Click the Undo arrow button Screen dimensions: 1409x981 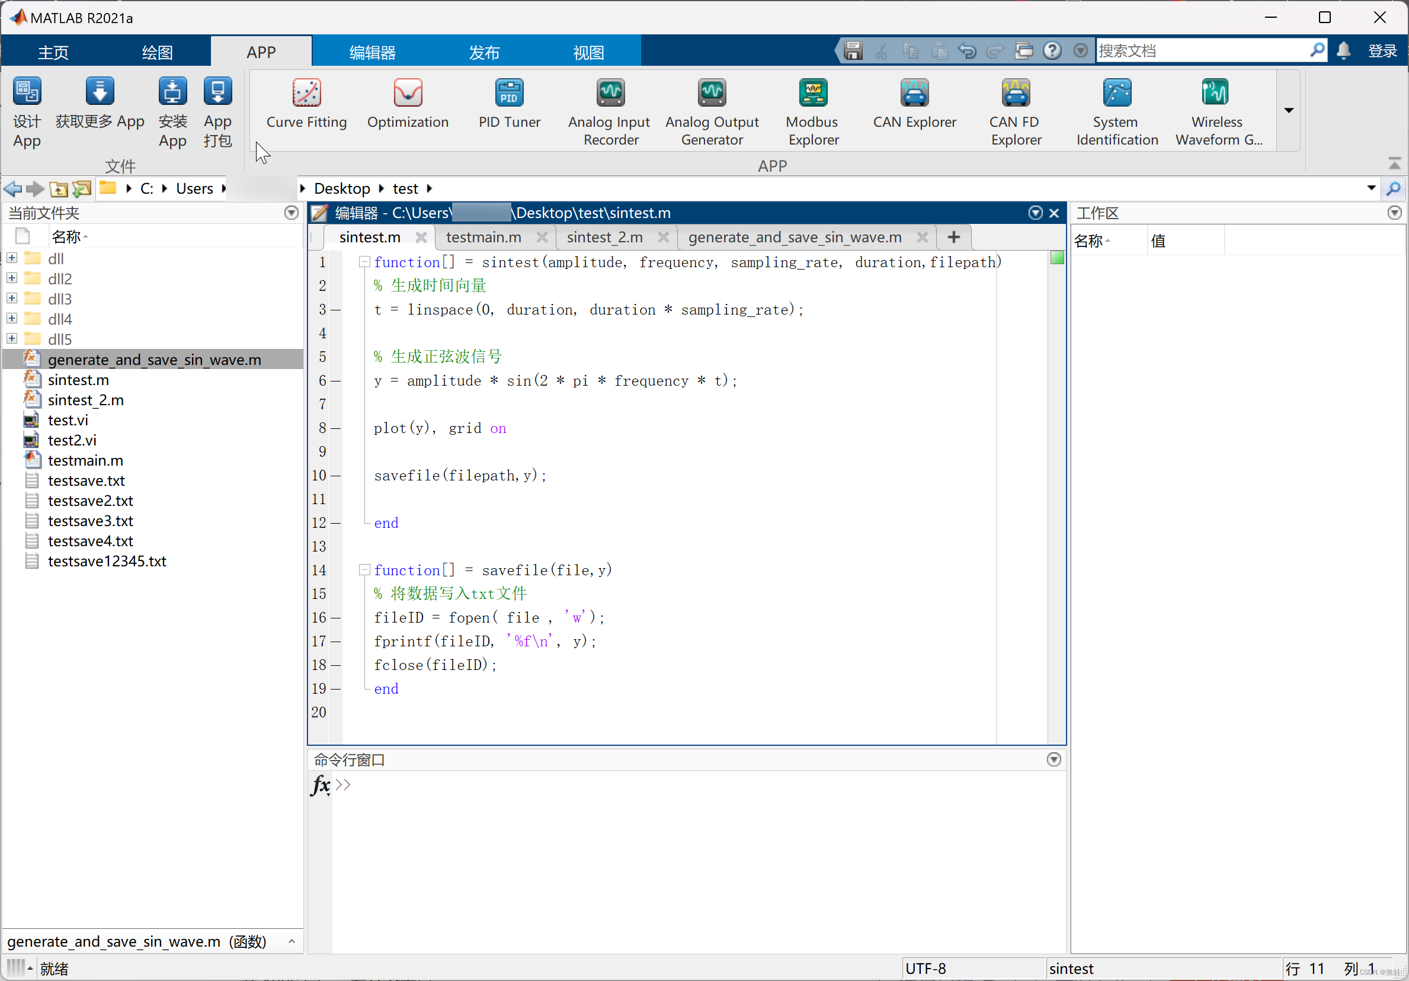[x=966, y=51]
